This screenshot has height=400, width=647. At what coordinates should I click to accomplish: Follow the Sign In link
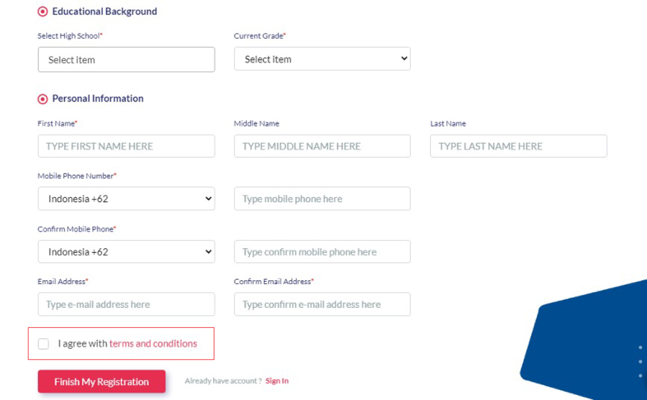[x=277, y=381]
